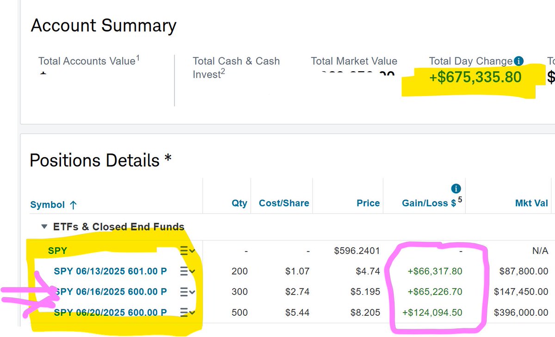Screen dimensions: 555x337
Task: Select the Total Market Value label
Action: click(354, 61)
